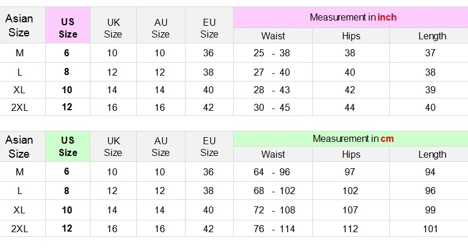Click length value 101 in the cm table
Viewport: 468px width, 248px height.
point(430,229)
